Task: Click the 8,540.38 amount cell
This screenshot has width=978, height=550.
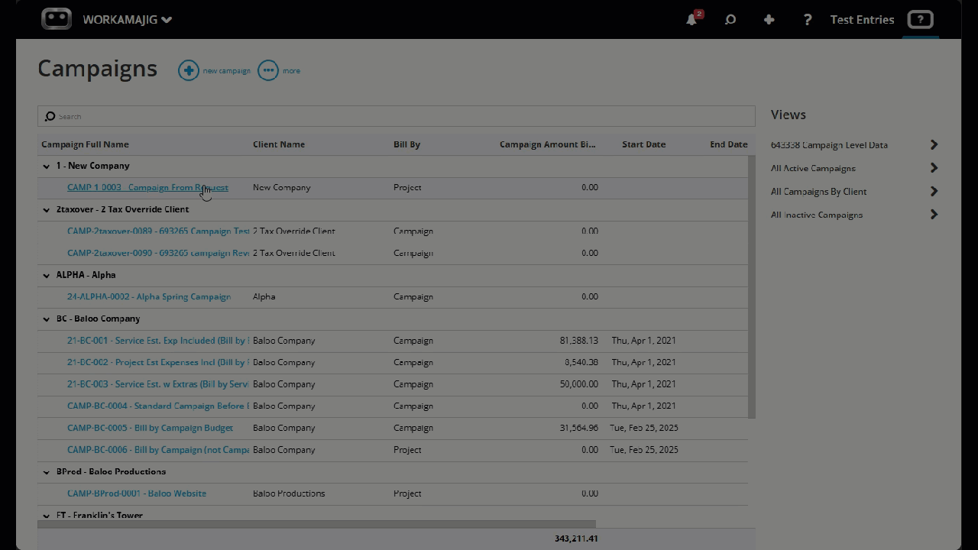Action: point(581,362)
